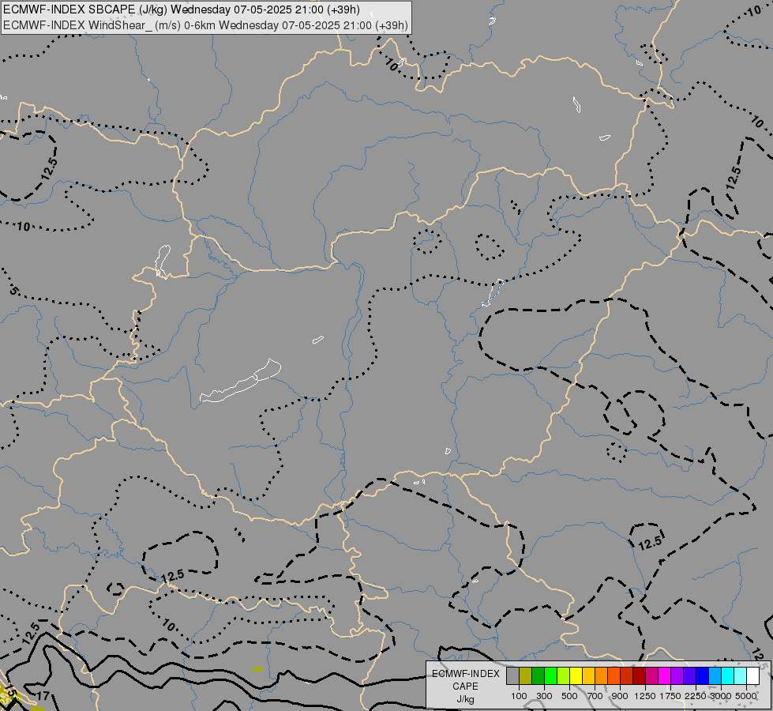Image resolution: width=773 pixels, height=711 pixels.
Task: Select the olive swatch in CAPE legend
Action: [526, 676]
